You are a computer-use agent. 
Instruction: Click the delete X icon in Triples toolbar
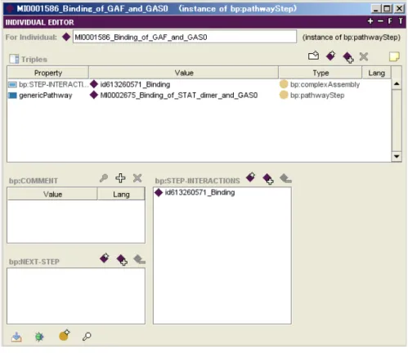(364, 56)
